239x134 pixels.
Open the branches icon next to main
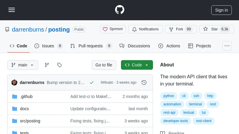click(47, 65)
